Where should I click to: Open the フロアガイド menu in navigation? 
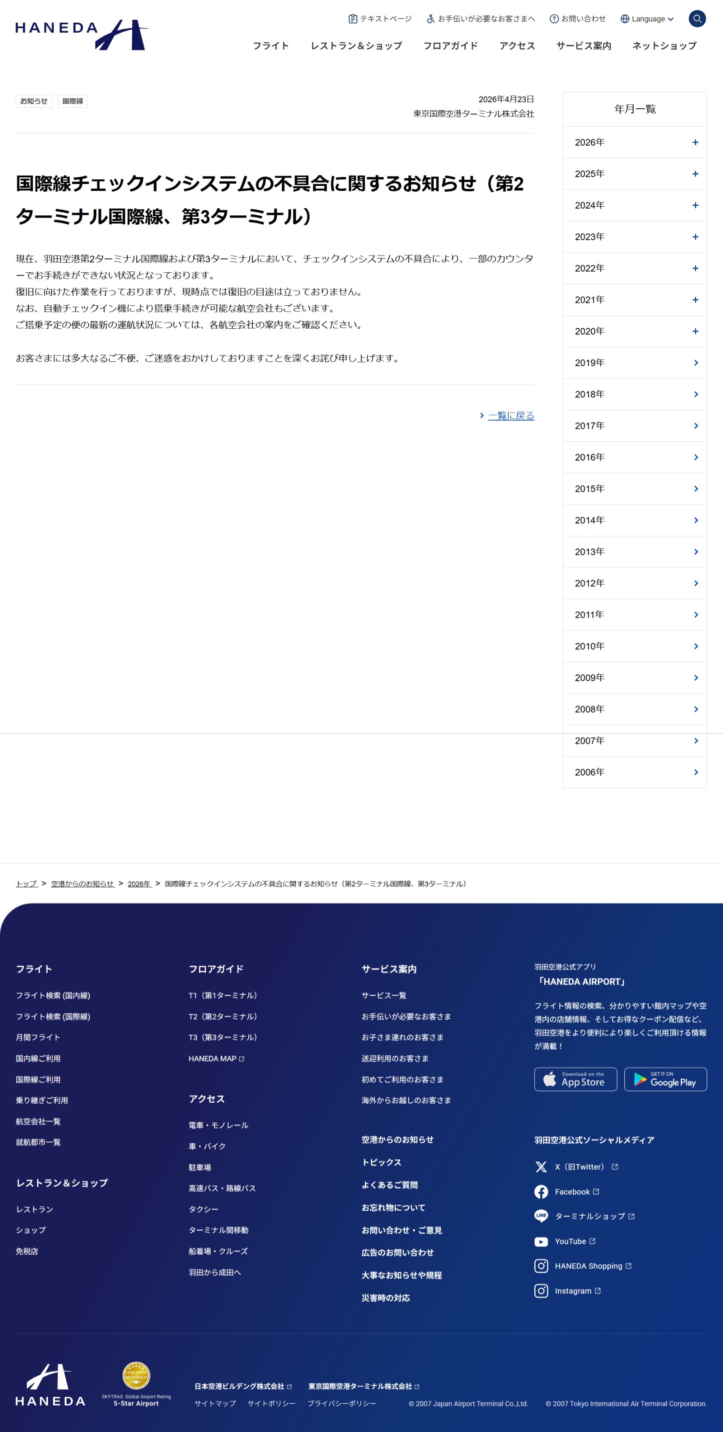(450, 46)
